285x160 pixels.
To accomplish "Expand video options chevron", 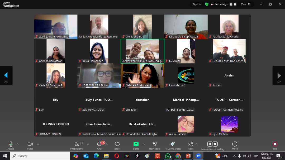I will (38, 144).
